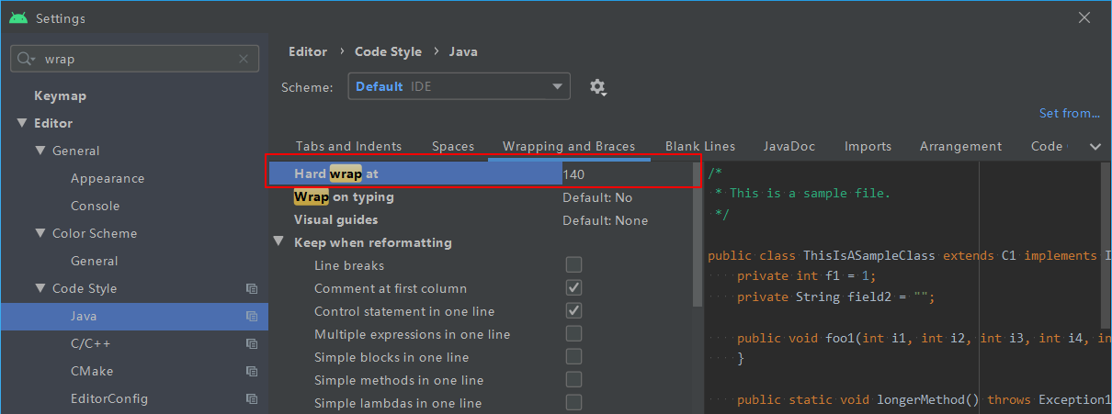1112x414 pixels.
Task: Switch to Tabs and Indents tab
Action: pos(348,146)
